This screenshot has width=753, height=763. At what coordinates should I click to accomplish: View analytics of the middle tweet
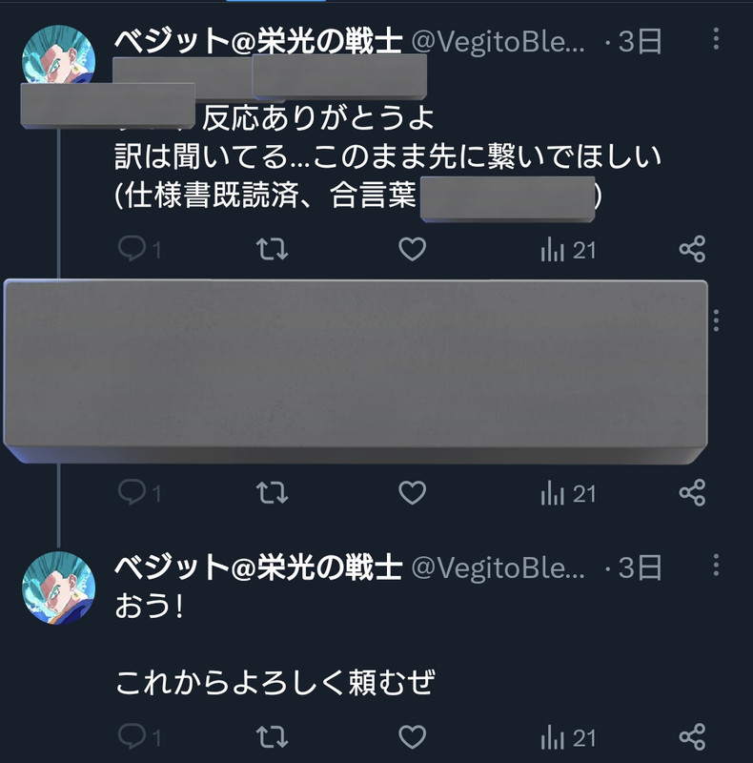(568, 493)
